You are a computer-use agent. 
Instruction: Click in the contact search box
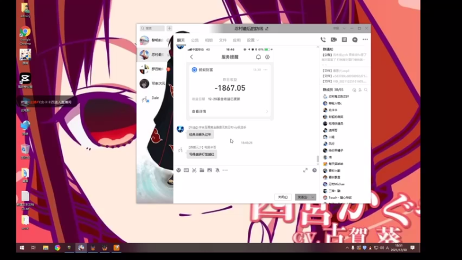point(152,28)
